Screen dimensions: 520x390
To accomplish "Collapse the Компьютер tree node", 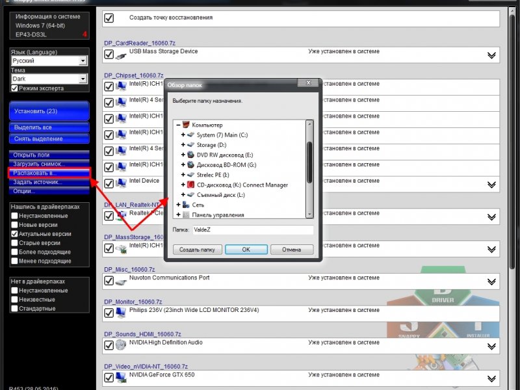I will point(178,125).
